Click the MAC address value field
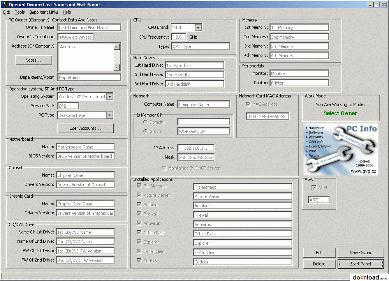 coord(268,117)
